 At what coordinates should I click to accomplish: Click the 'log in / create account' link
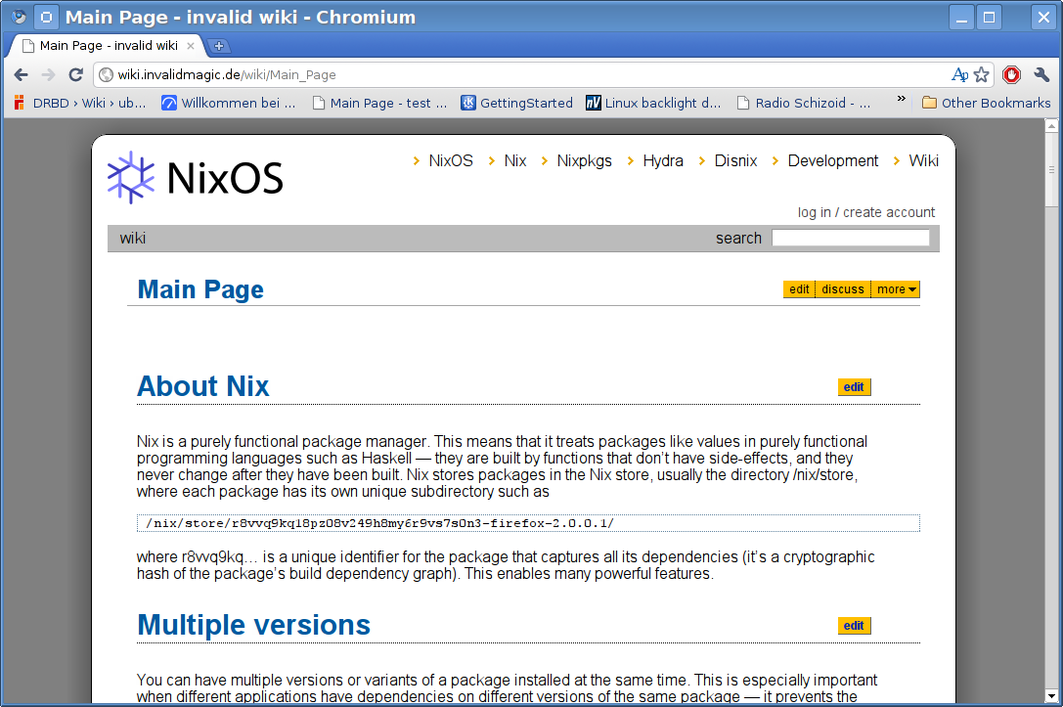coord(865,212)
